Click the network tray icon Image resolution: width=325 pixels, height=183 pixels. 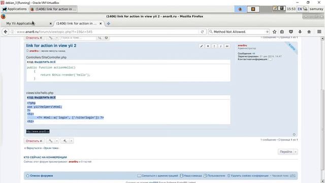point(305,9)
